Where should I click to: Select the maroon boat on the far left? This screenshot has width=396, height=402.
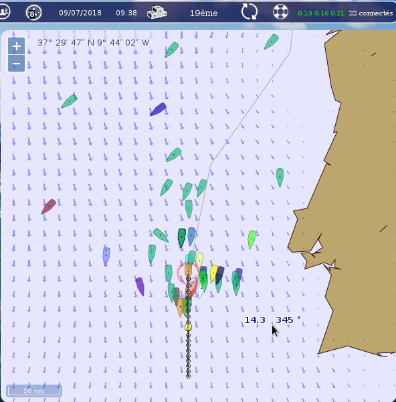pyautogui.click(x=49, y=206)
